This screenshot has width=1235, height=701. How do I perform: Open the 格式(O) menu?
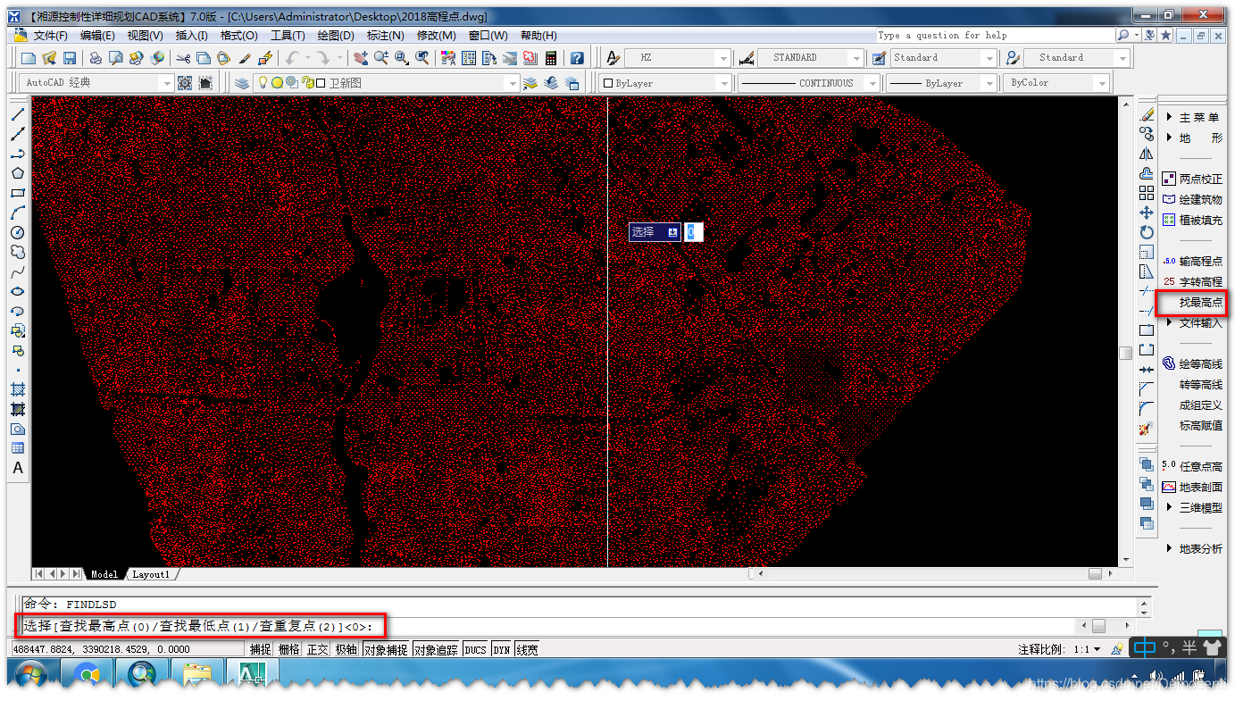(x=238, y=36)
